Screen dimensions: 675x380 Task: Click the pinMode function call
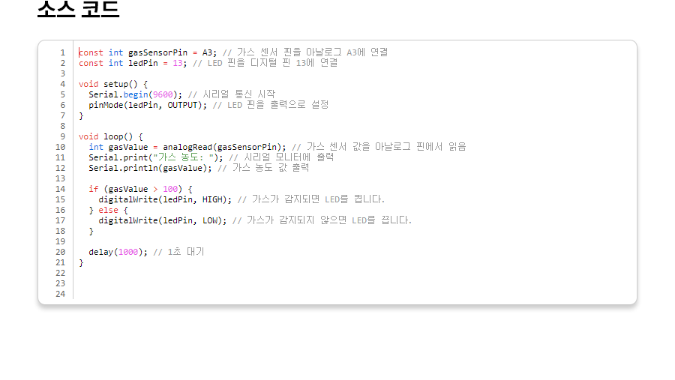click(x=106, y=105)
